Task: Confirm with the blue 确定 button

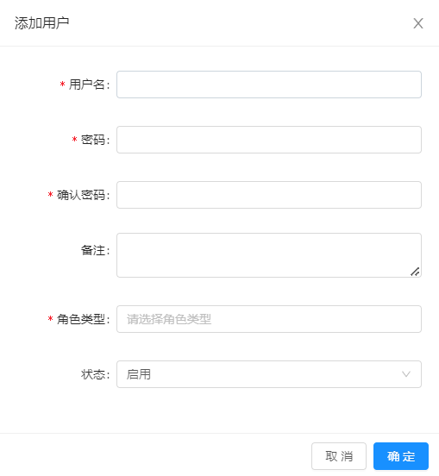Action: click(401, 456)
